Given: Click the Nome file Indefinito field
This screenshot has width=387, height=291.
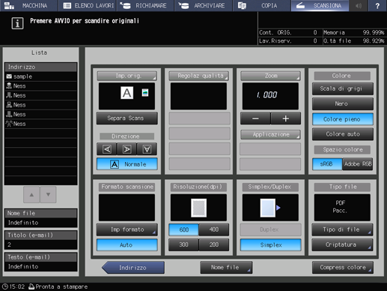Looking at the screenshot, I should click(x=40, y=223).
